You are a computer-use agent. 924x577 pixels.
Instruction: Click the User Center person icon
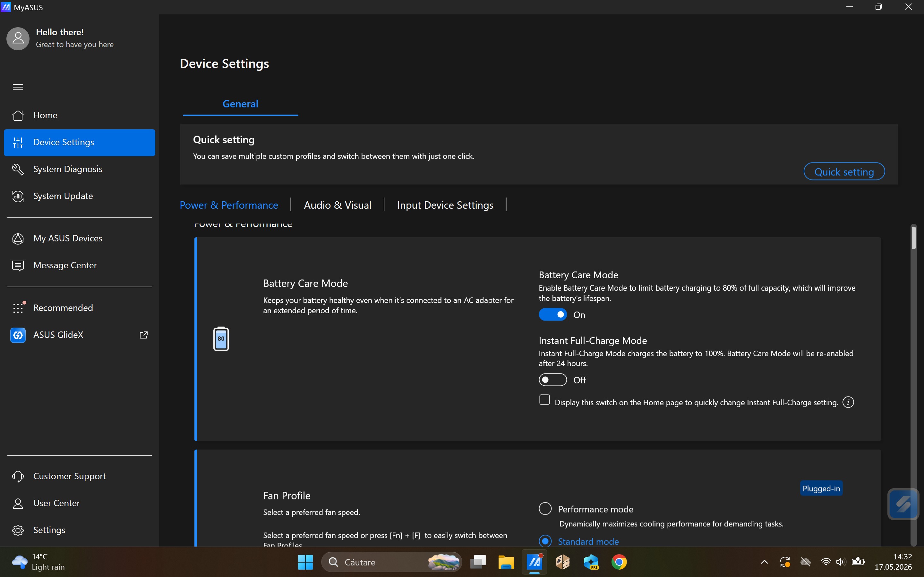point(18,503)
